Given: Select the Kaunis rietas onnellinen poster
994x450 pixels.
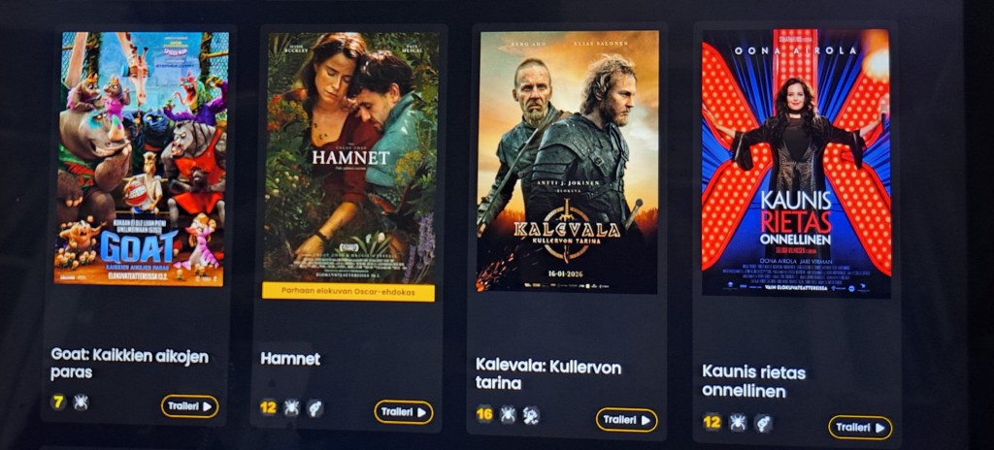Looking at the screenshot, I should coord(796,163).
